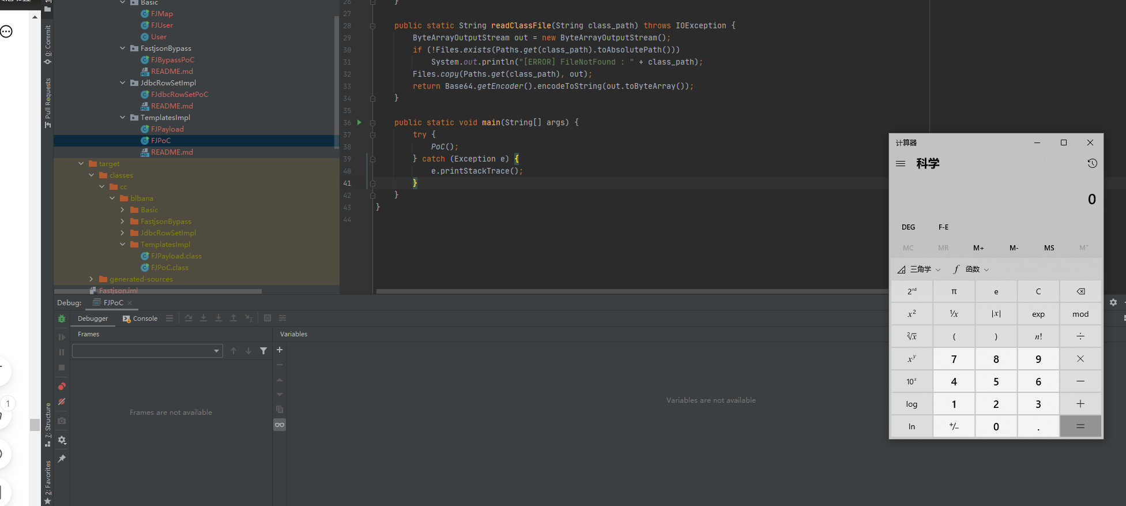Click the Run to Cursor icon
Viewport: 1126px width, 506px height.
point(248,318)
